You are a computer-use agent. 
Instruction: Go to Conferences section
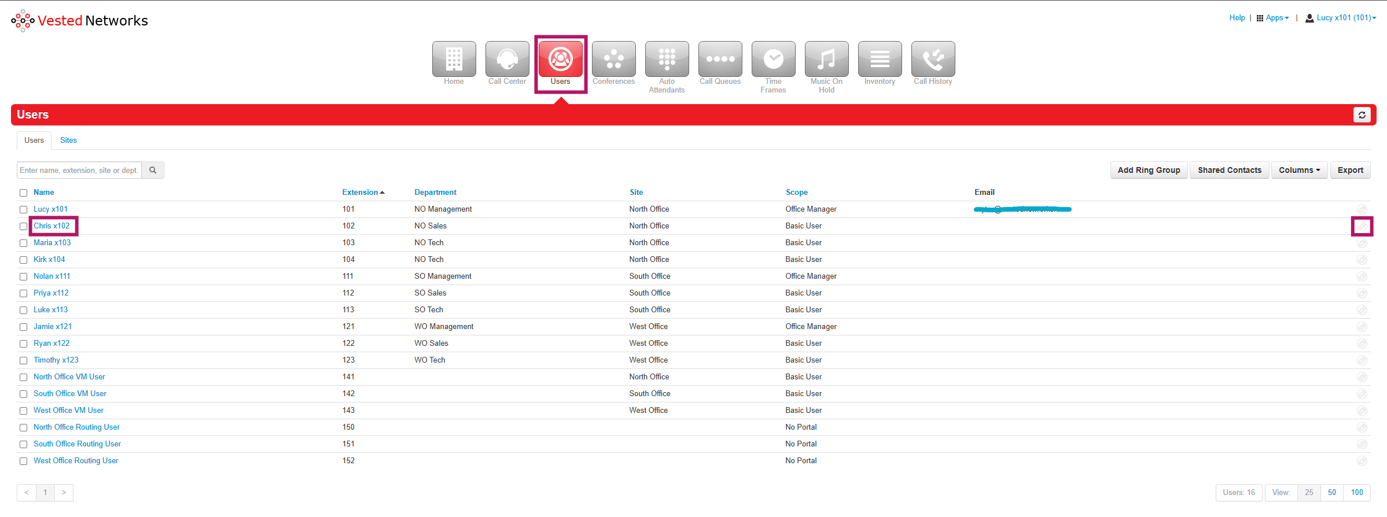click(x=613, y=60)
